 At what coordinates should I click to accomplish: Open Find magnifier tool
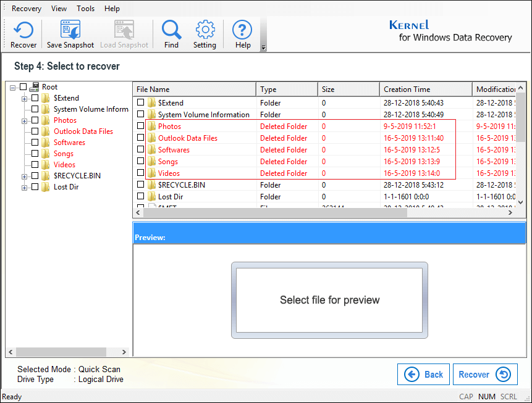point(171,30)
